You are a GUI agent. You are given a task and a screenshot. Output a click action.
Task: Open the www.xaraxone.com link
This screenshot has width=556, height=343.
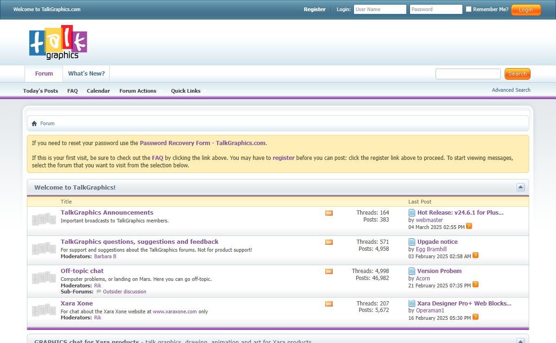click(x=175, y=311)
